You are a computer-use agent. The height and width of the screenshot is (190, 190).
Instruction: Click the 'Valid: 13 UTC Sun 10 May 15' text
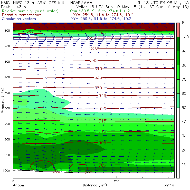point(107,7)
